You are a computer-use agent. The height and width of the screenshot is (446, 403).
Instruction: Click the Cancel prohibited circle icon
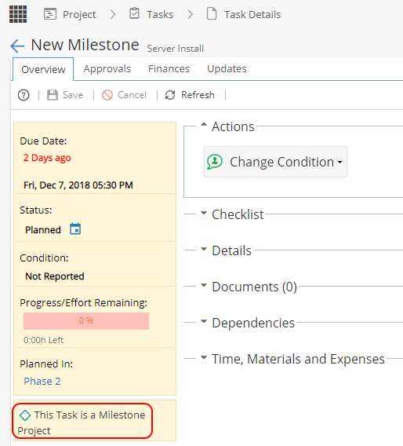tap(107, 95)
